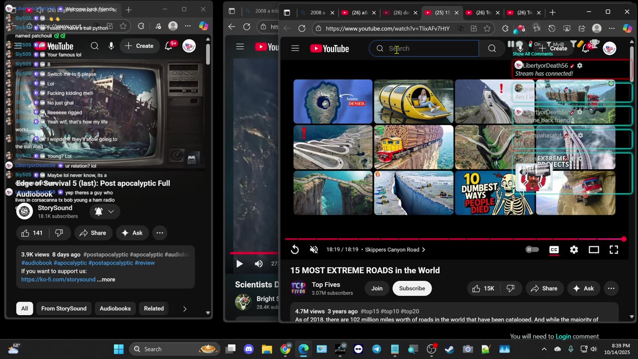Start voice search in the left YouTube window
Screen dimensions: 638x359
click(x=111, y=46)
